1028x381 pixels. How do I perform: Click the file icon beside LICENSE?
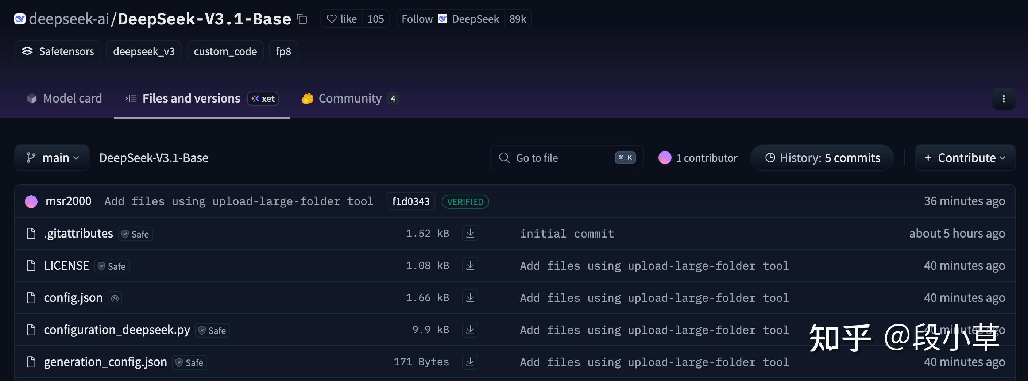31,266
